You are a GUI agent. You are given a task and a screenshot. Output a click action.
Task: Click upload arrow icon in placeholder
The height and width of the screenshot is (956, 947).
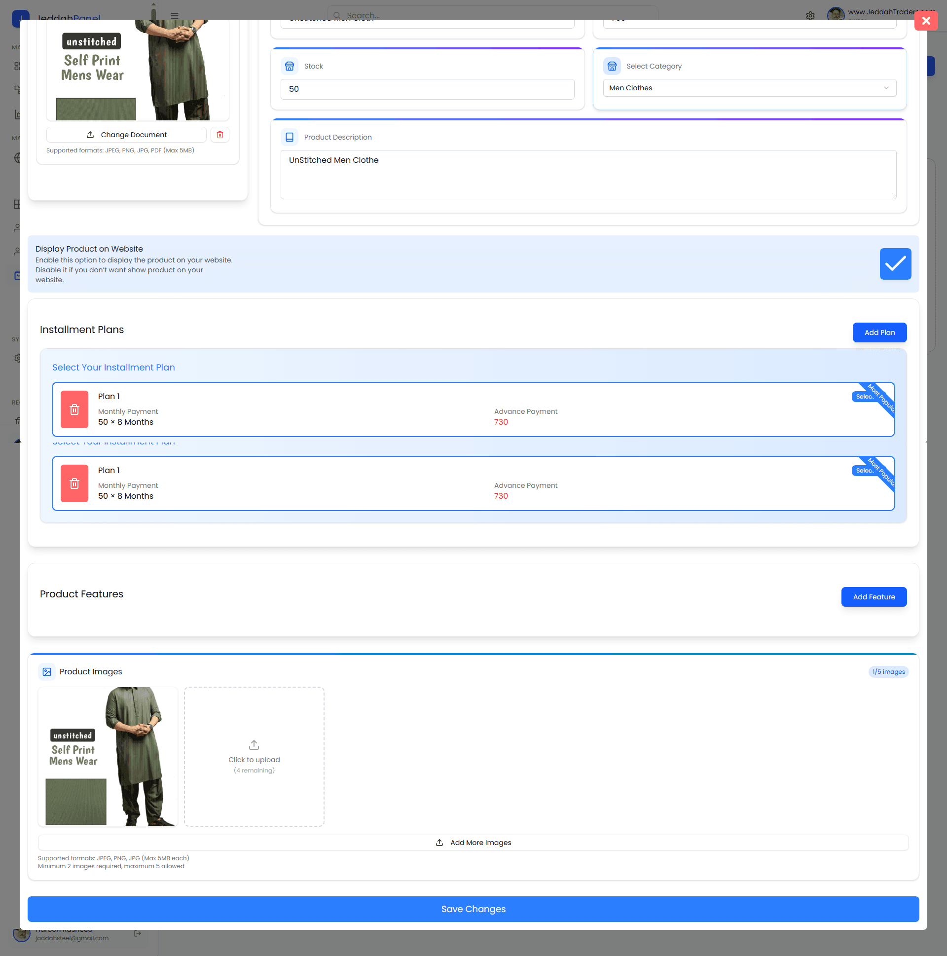254,745
